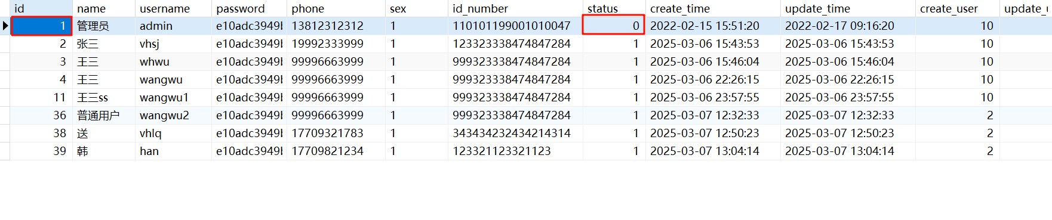Select the vhsj username cell

click(173, 44)
